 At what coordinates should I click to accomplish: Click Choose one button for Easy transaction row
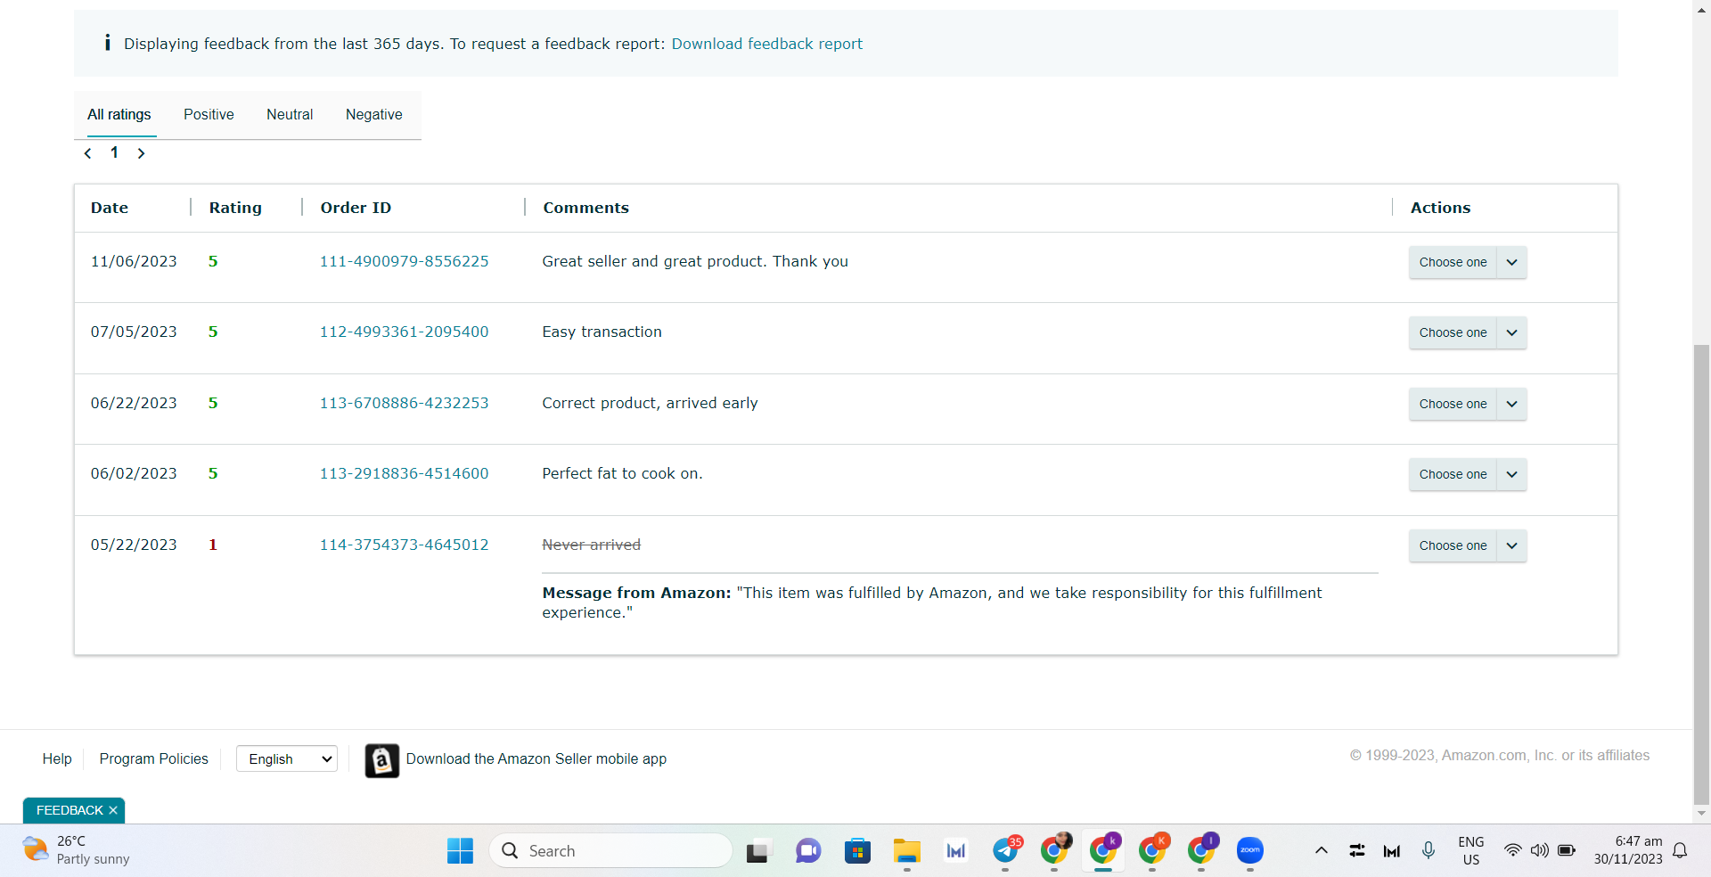coord(1453,332)
